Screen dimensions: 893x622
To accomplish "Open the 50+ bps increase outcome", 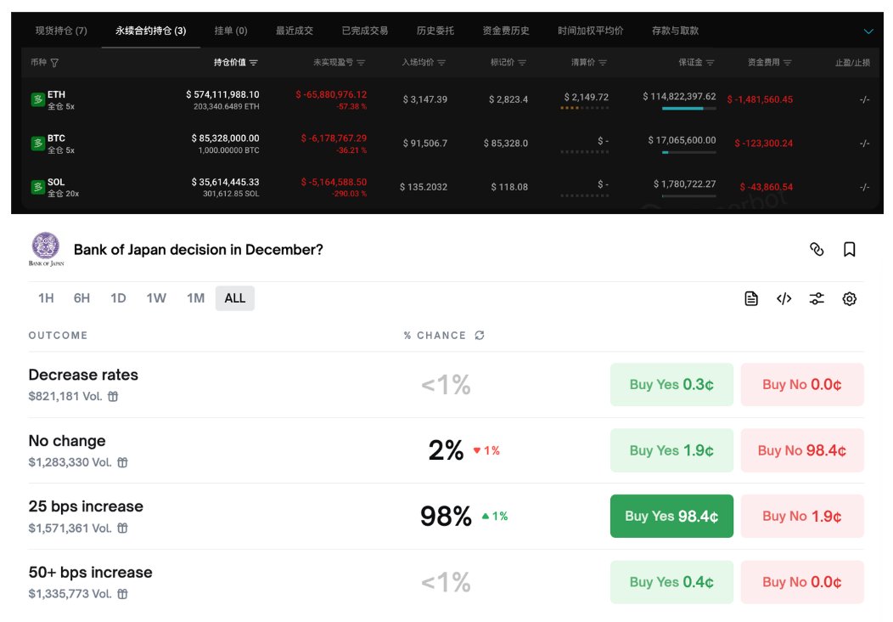I will point(91,573).
